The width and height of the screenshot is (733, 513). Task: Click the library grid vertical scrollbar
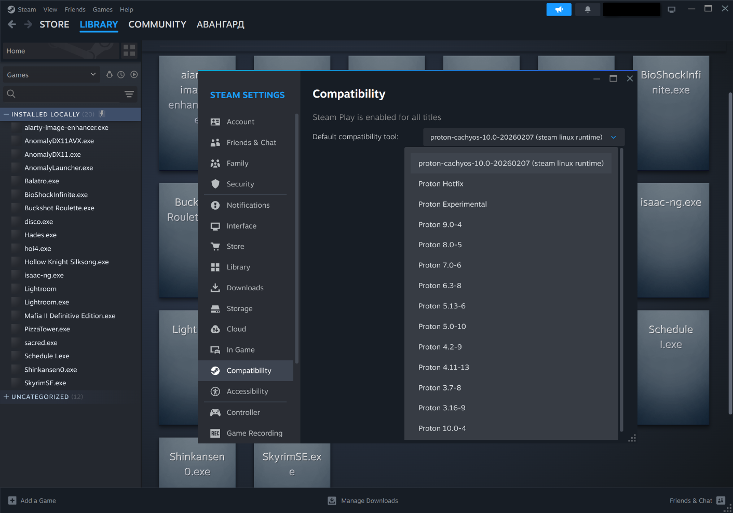tap(730, 254)
